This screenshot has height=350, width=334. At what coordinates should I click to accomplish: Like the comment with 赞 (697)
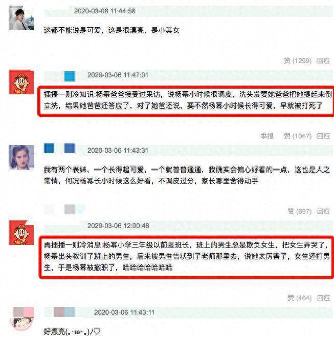tap(299, 211)
